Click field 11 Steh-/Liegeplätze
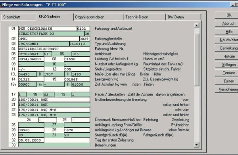Image resolution: width=238 pixels, height=155 pixels. pos(31,69)
